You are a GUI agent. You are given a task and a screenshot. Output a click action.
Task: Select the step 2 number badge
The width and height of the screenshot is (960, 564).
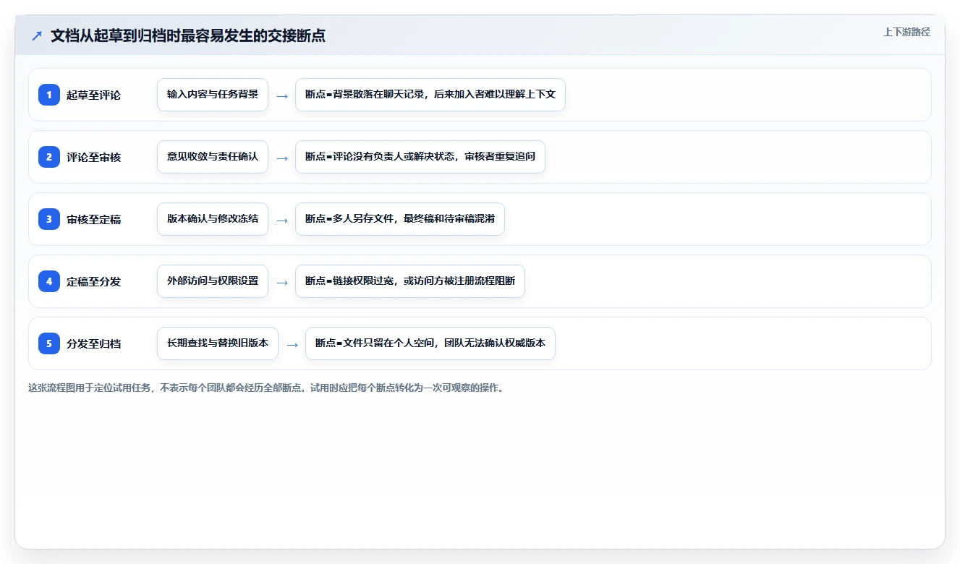pyautogui.click(x=49, y=157)
